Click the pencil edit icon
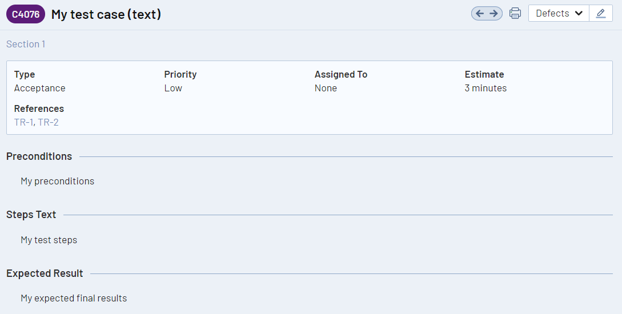This screenshot has width=622, height=314. 600,14
